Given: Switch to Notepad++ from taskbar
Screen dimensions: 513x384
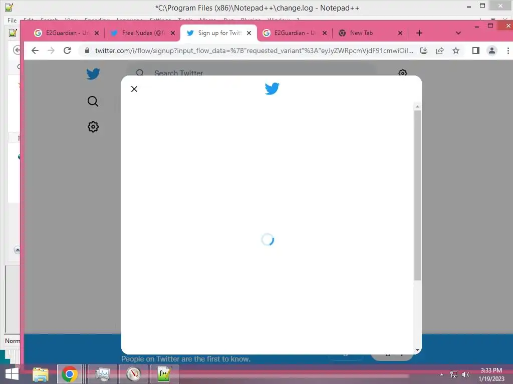Looking at the screenshot, I should tap(164, 374).
